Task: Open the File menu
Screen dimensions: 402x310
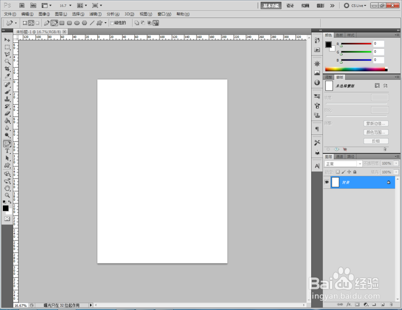Action: [10, 14]
